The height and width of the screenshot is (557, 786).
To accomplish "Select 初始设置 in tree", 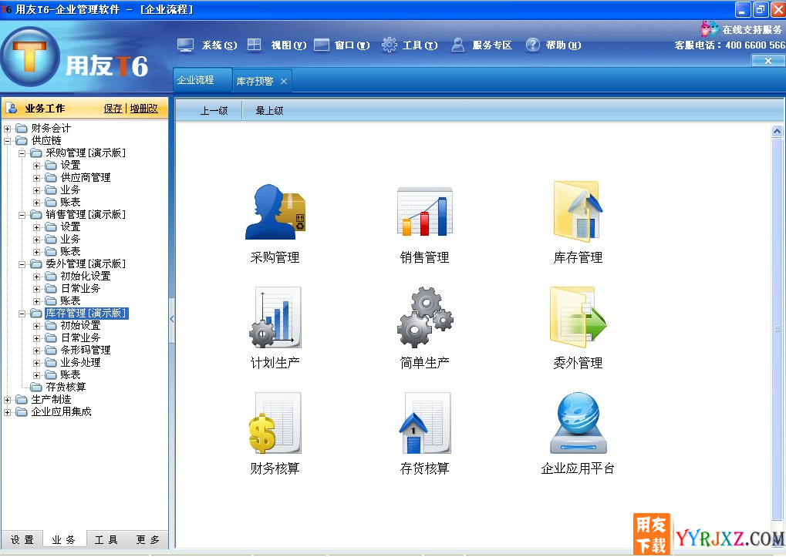I will click(80, 325).
